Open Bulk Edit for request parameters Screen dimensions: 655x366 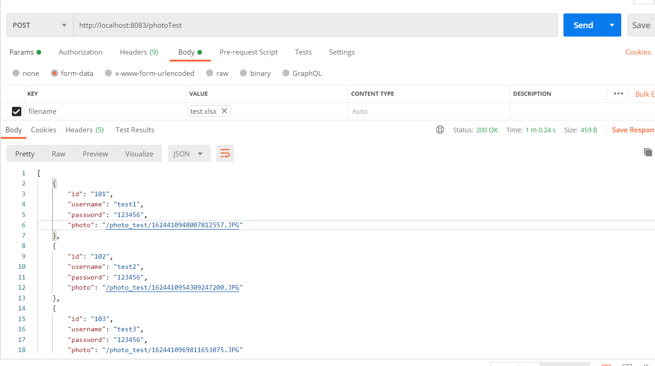pyautogui.click(x=644, y=93)
